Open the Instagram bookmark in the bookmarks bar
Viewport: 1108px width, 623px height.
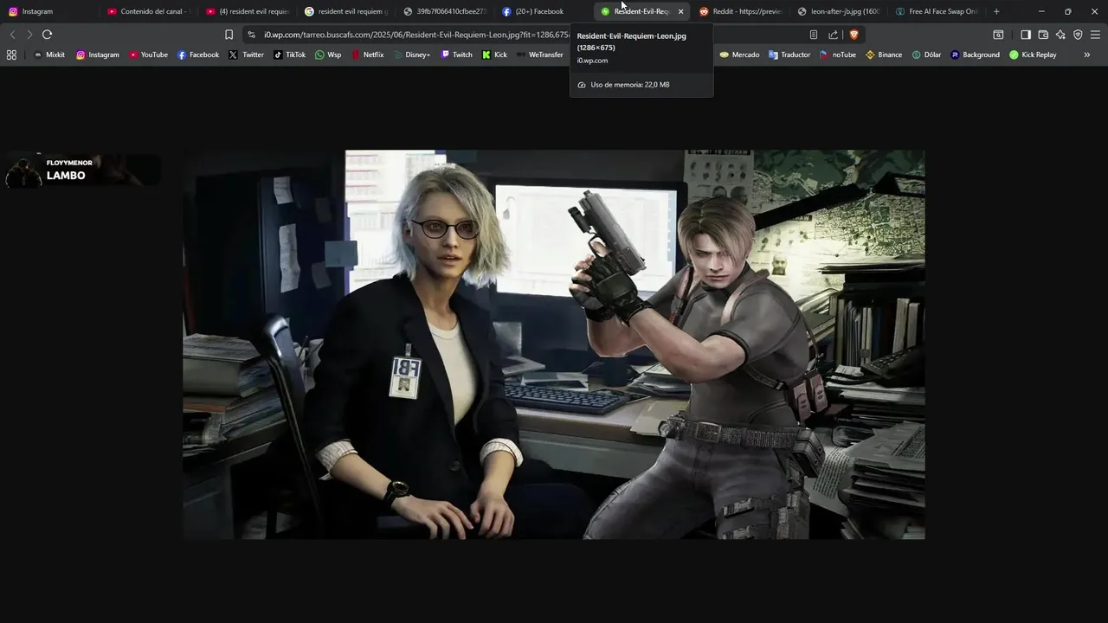click(98, 55)
